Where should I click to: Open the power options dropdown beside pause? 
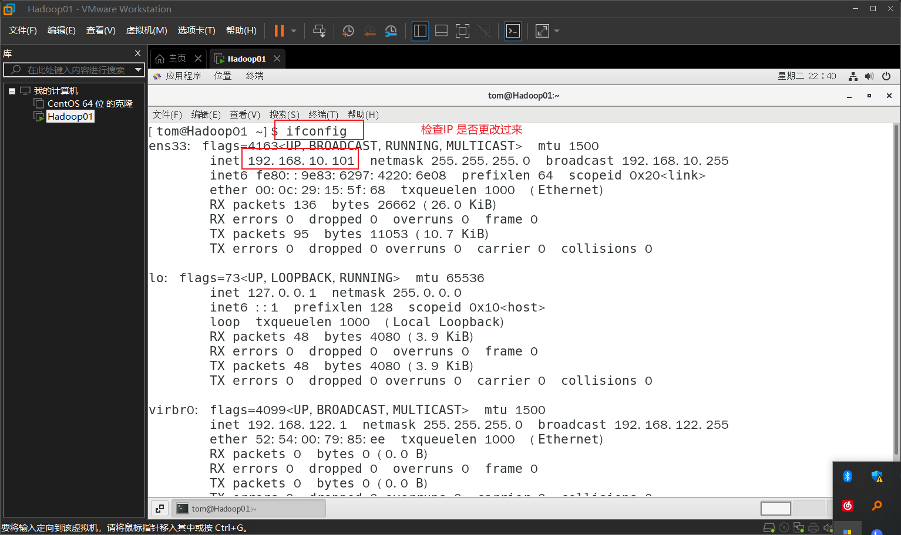pyautogui.click(x=294, y=31)
